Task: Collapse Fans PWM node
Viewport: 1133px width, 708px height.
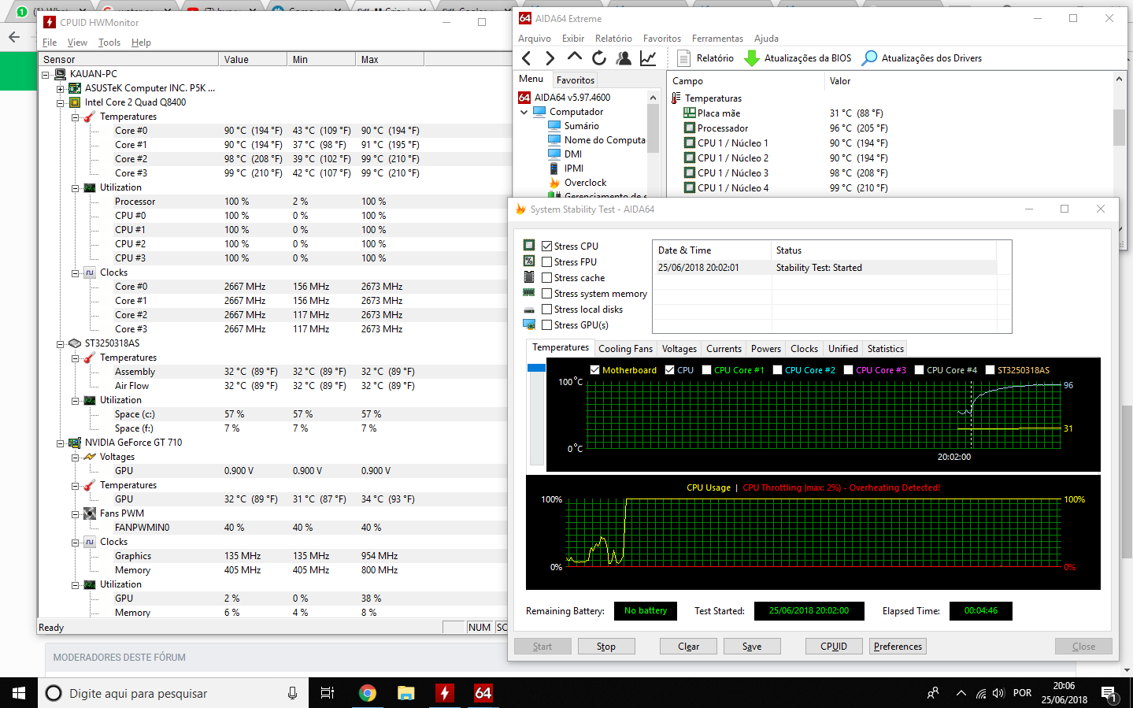Action: [76, 514]
